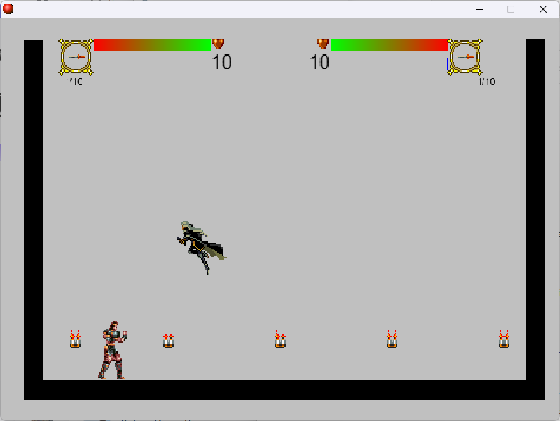
Task: Click the right 1/10 counter label
Action: coord(486,82)
